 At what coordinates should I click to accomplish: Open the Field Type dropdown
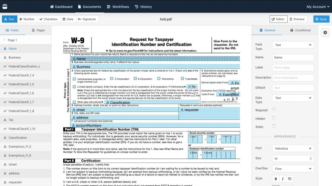tap(293, 45)
